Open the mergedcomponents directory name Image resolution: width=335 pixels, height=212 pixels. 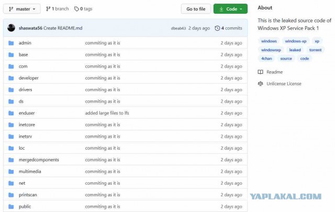coord(39,160)
